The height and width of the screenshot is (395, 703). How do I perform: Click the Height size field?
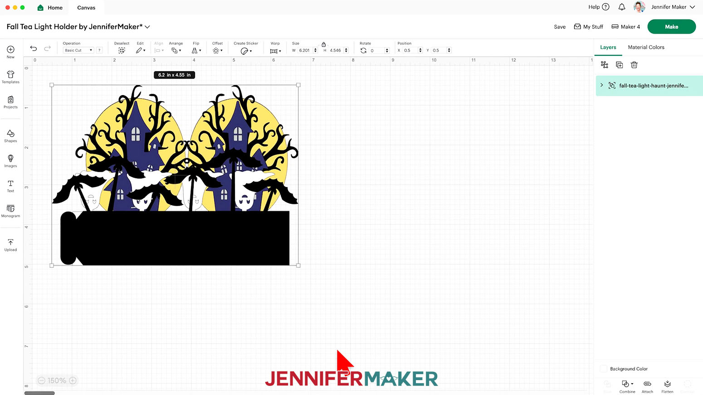pyautogui.click(x=335, y=50)
